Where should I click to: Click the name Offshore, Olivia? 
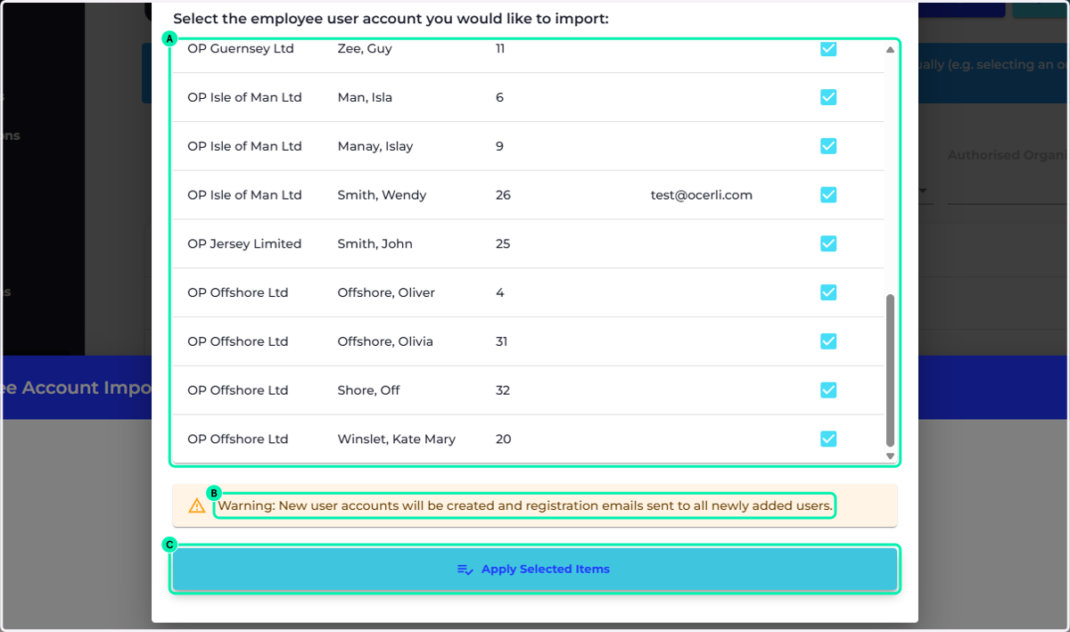click(x=385, y=341)
